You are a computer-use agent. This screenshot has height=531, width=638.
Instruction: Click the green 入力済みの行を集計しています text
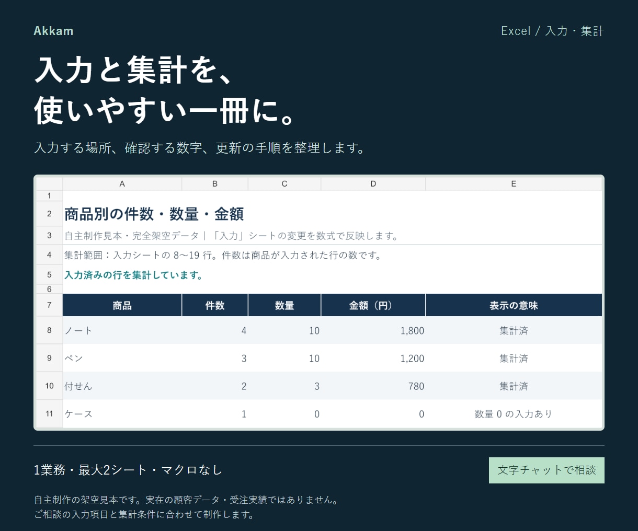point(134,275)
